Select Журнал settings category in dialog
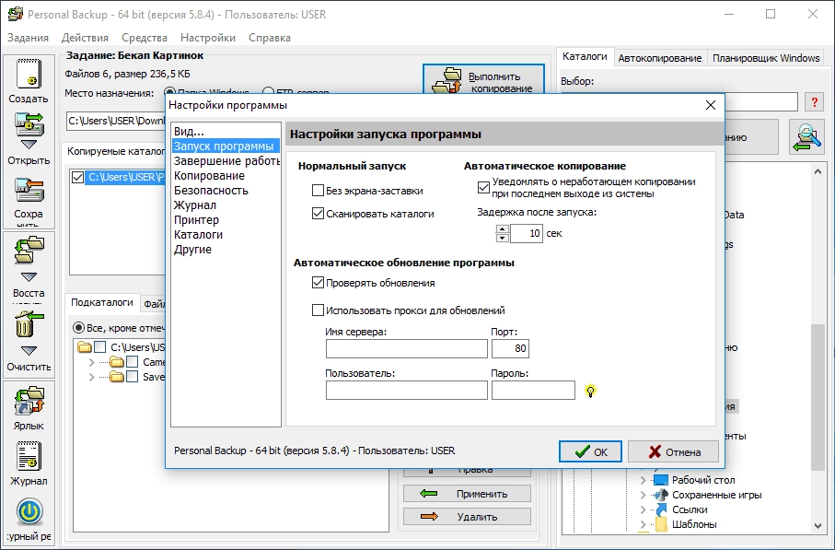Screen dimensions: 835x550 coord(226,205)
